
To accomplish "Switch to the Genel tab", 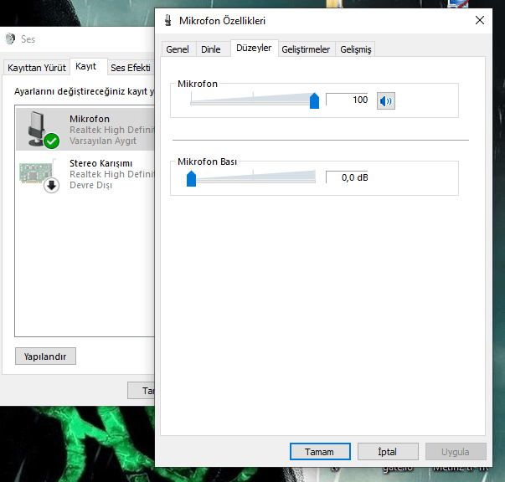I will tap(178, 49).
